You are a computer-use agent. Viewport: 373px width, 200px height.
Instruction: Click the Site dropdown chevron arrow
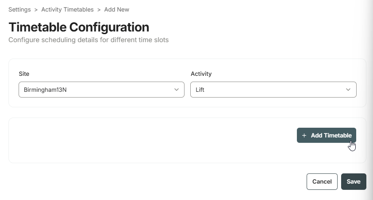177,90
